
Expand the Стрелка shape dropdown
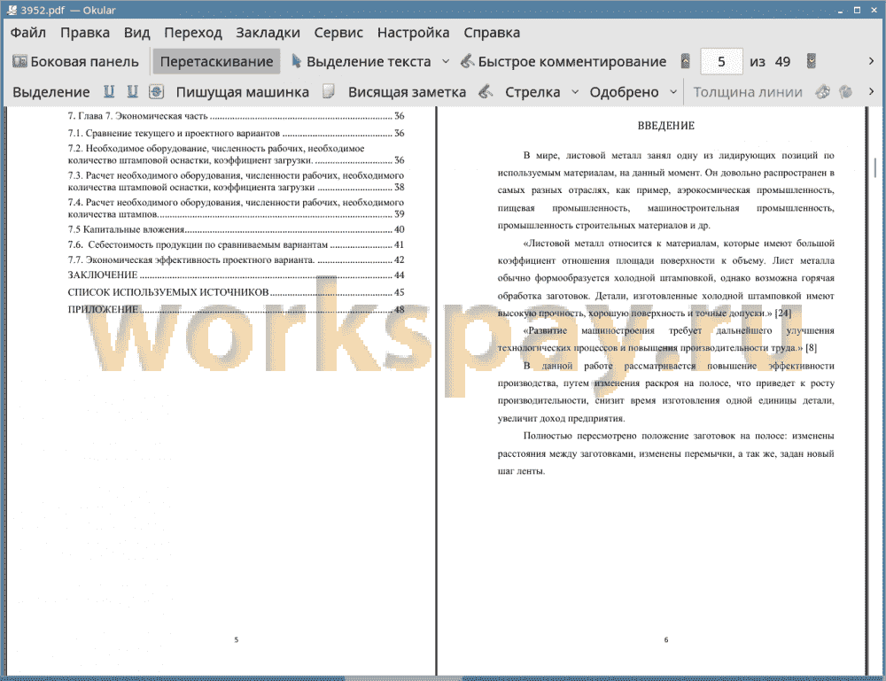[575, 91]
